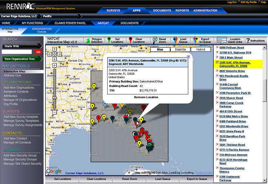Click the Reset Zoom magnifier icon
Image resolution: width=268 pixels, height=184 pixels.
click(155, 40)
